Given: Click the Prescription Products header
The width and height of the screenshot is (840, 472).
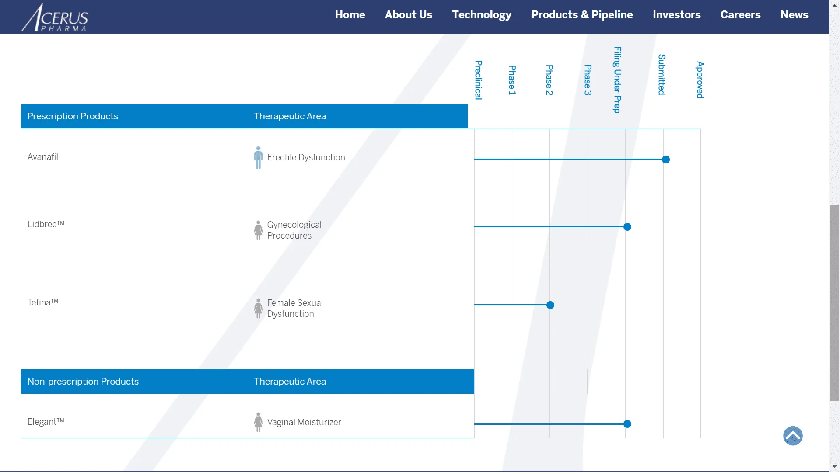Looking at the screenshot, I should 73,116.
